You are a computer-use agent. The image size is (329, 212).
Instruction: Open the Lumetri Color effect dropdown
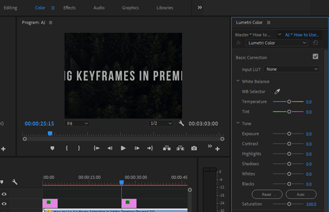click(x=277, y=43)
